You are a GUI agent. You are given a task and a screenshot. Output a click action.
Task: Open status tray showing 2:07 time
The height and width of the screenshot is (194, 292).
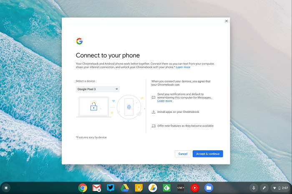pos(279,188)
